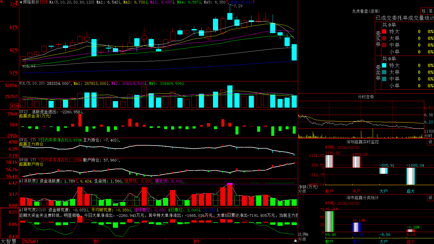Switch 龙虎看盘 to 柱 bar view
Image resolution: width=434 pixels, height=244 pixels.
click(424, 11)
